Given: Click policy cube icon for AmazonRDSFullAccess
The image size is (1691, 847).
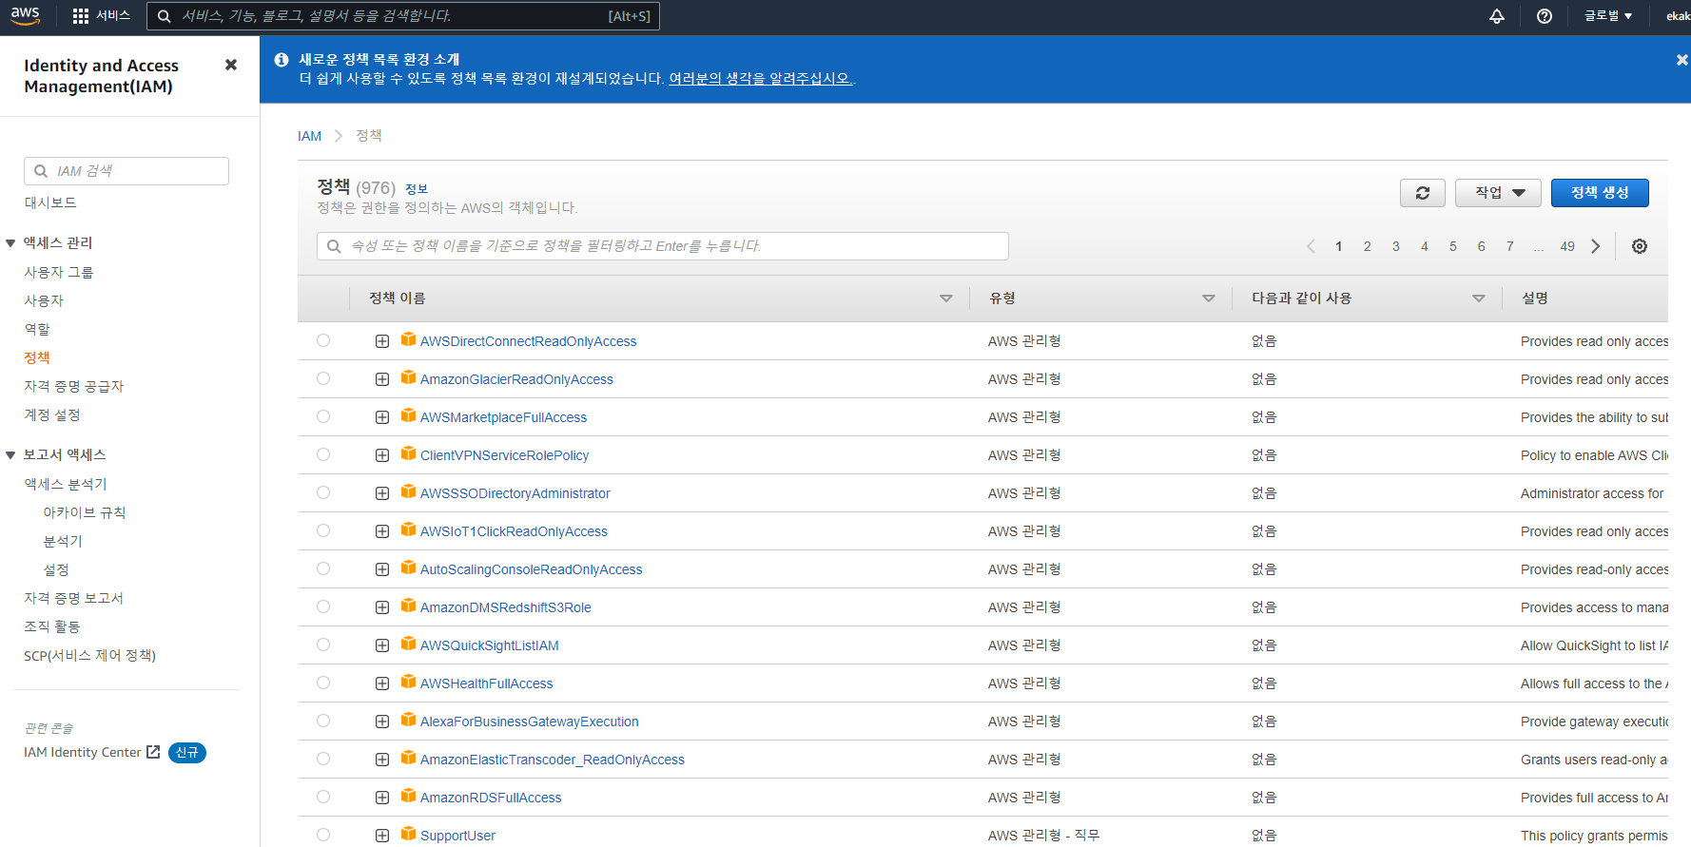Looking at the screenshot, I should tap(409, 796).
